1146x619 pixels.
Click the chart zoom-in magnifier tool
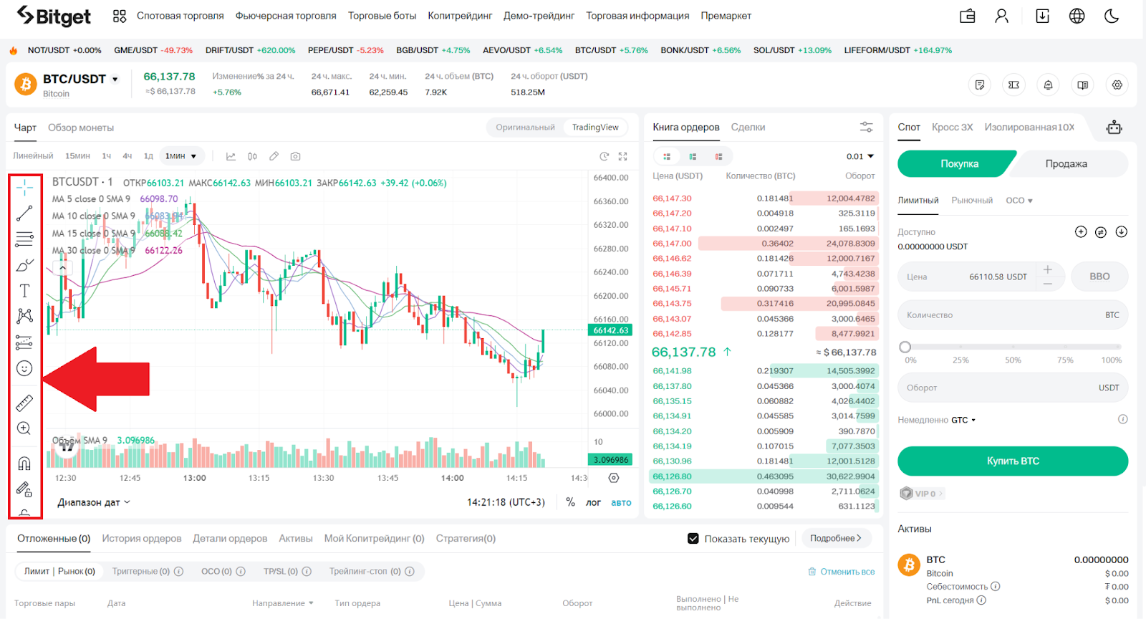pos(24,428)
